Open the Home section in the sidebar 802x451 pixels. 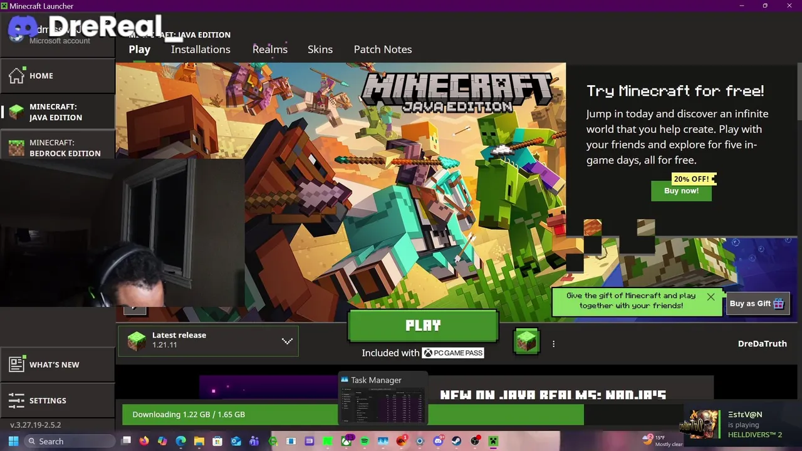(x=58, y=76)
